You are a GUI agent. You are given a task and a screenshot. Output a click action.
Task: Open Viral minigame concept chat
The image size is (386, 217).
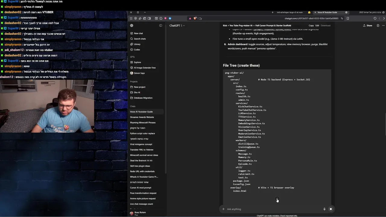(141, 144)
